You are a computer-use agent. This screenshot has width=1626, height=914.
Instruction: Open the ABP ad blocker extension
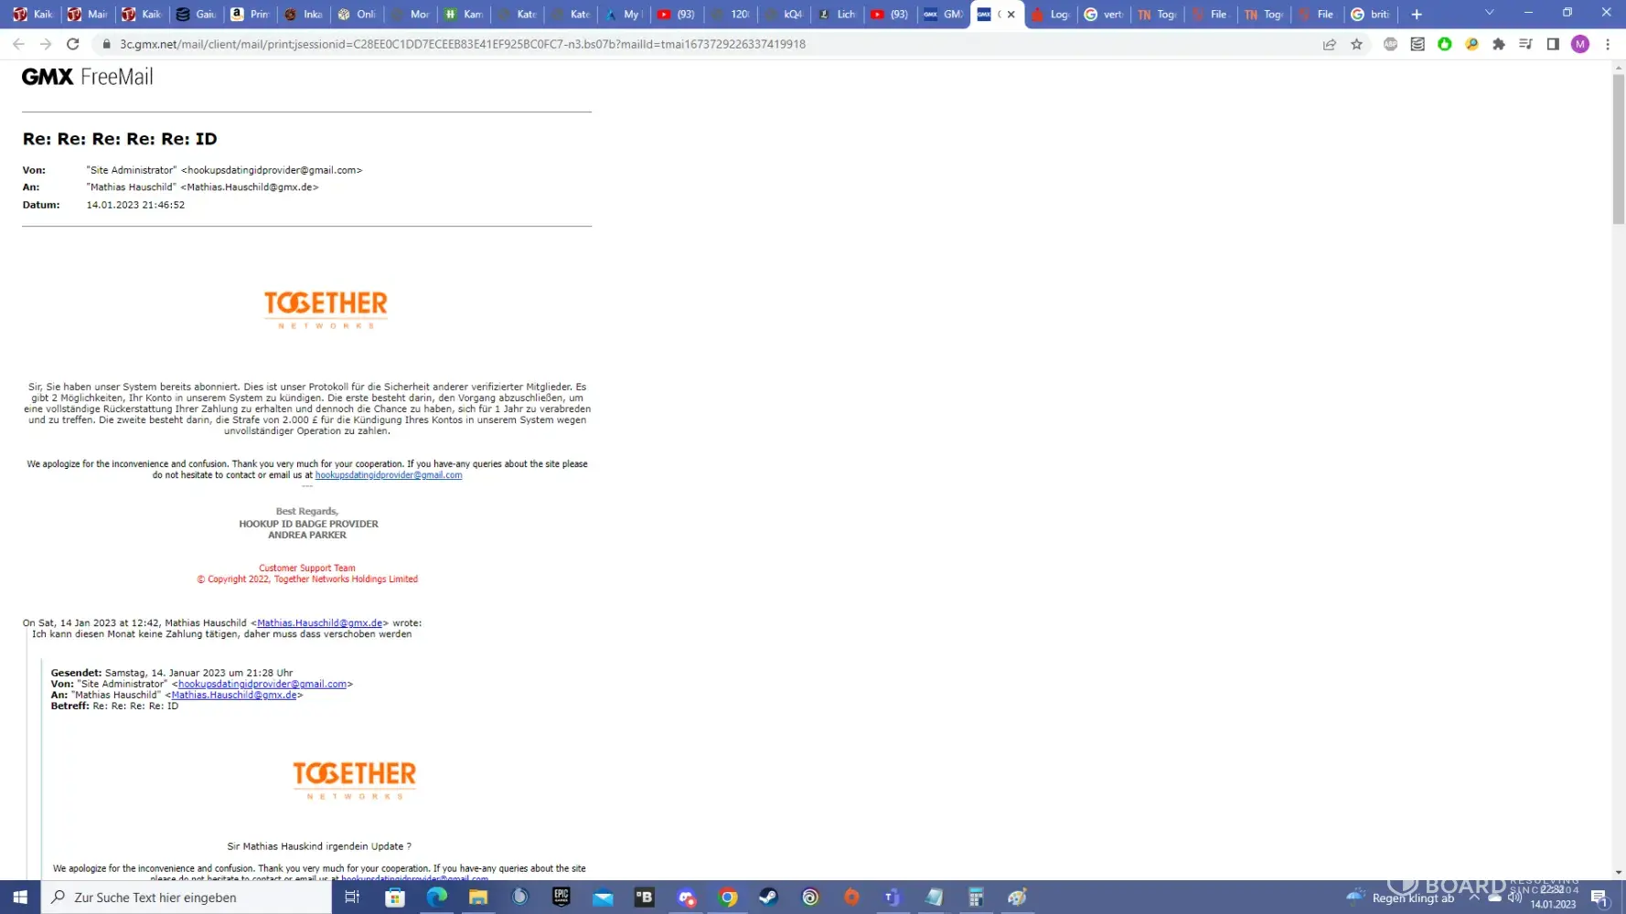click(1390, 44)
